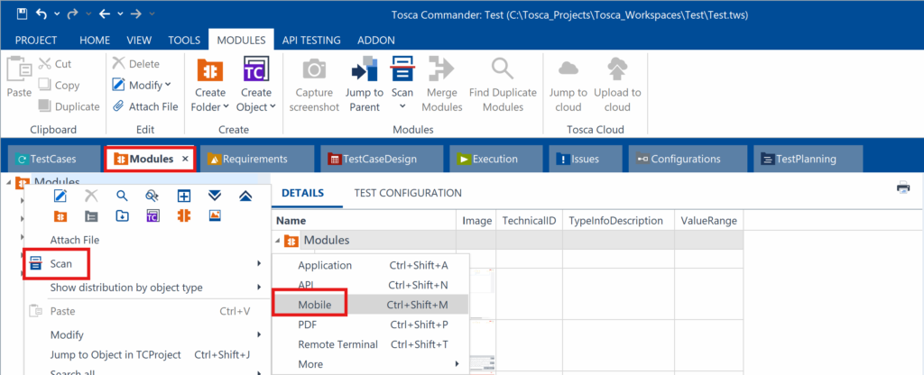Click the Jump to cloud icon
The width and height of the screenshot is (924, 375).
(x=568, y=69)
